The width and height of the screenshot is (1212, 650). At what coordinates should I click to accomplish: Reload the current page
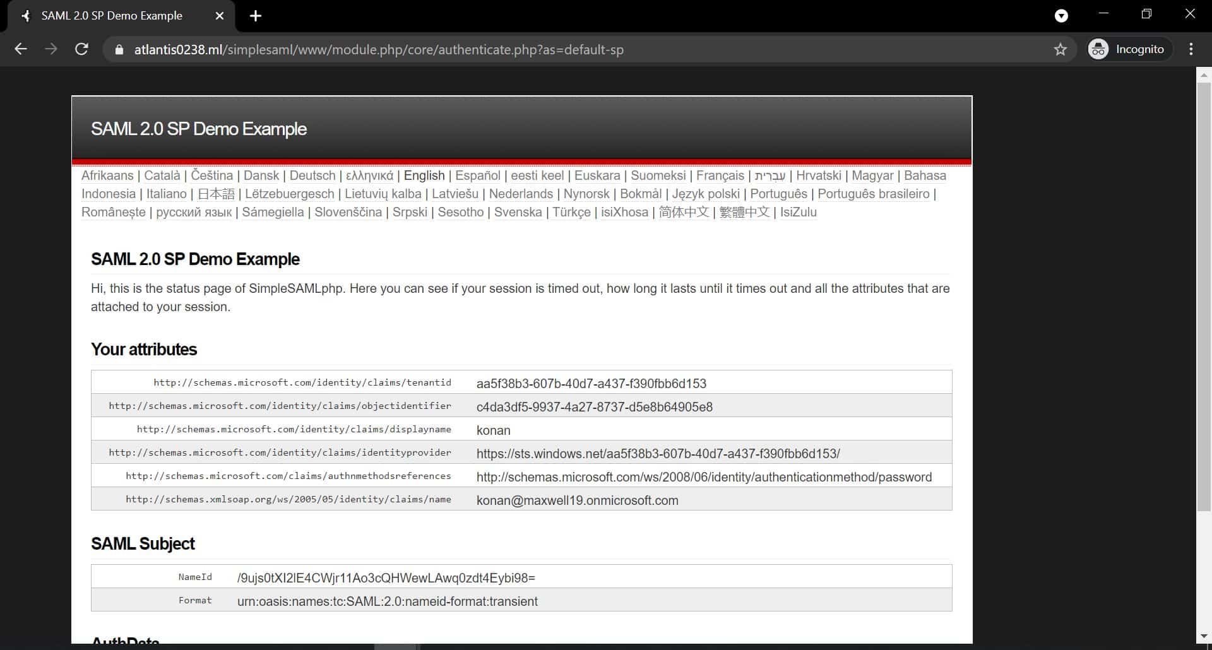[81, 49]
